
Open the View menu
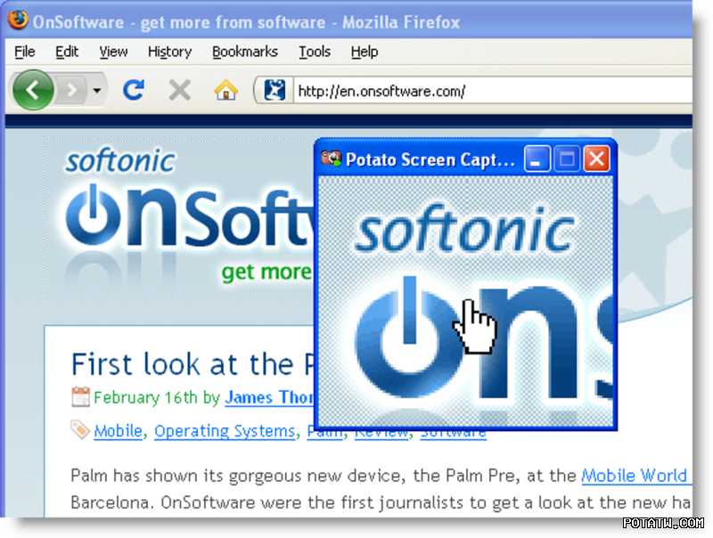[113, 52]
